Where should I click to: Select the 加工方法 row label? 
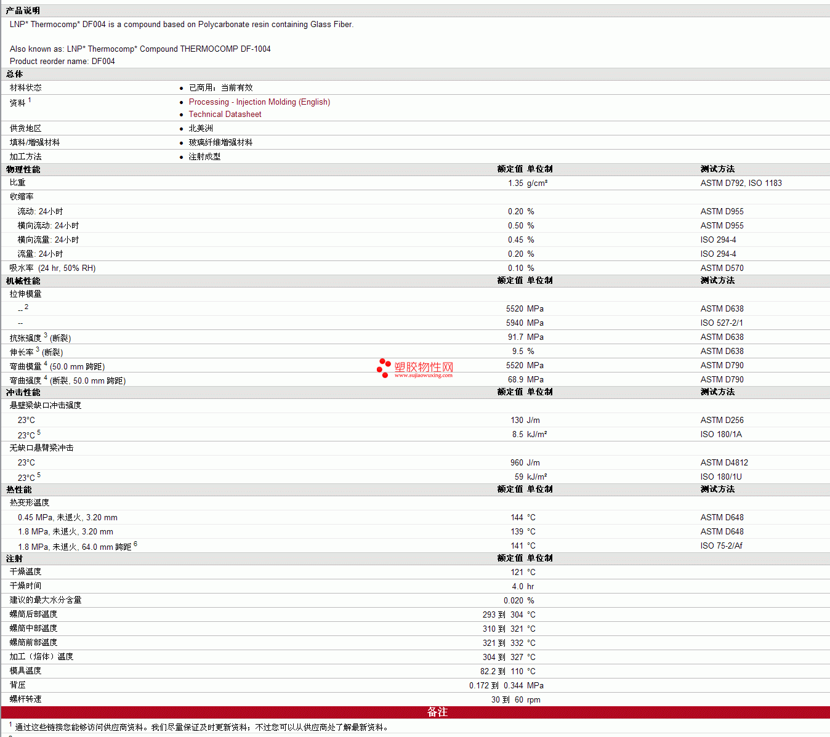click(26, 157)
